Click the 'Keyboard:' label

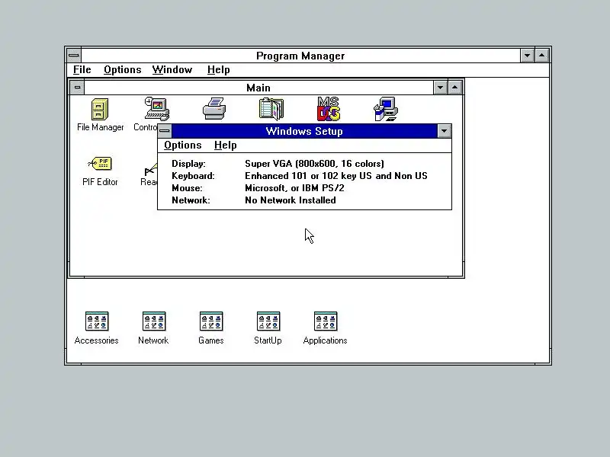coord(193,176)
